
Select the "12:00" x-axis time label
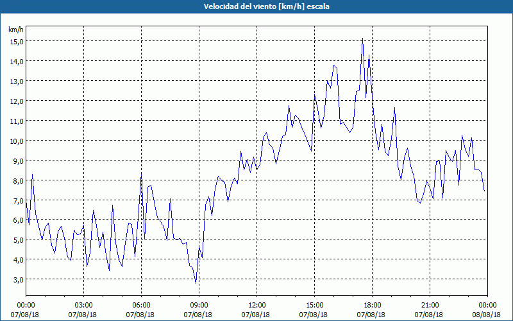click(x=257, y=306)
